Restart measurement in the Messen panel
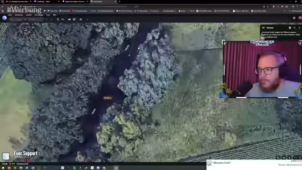The height and width of the screenshot is (170, 302). coord(294,28)
